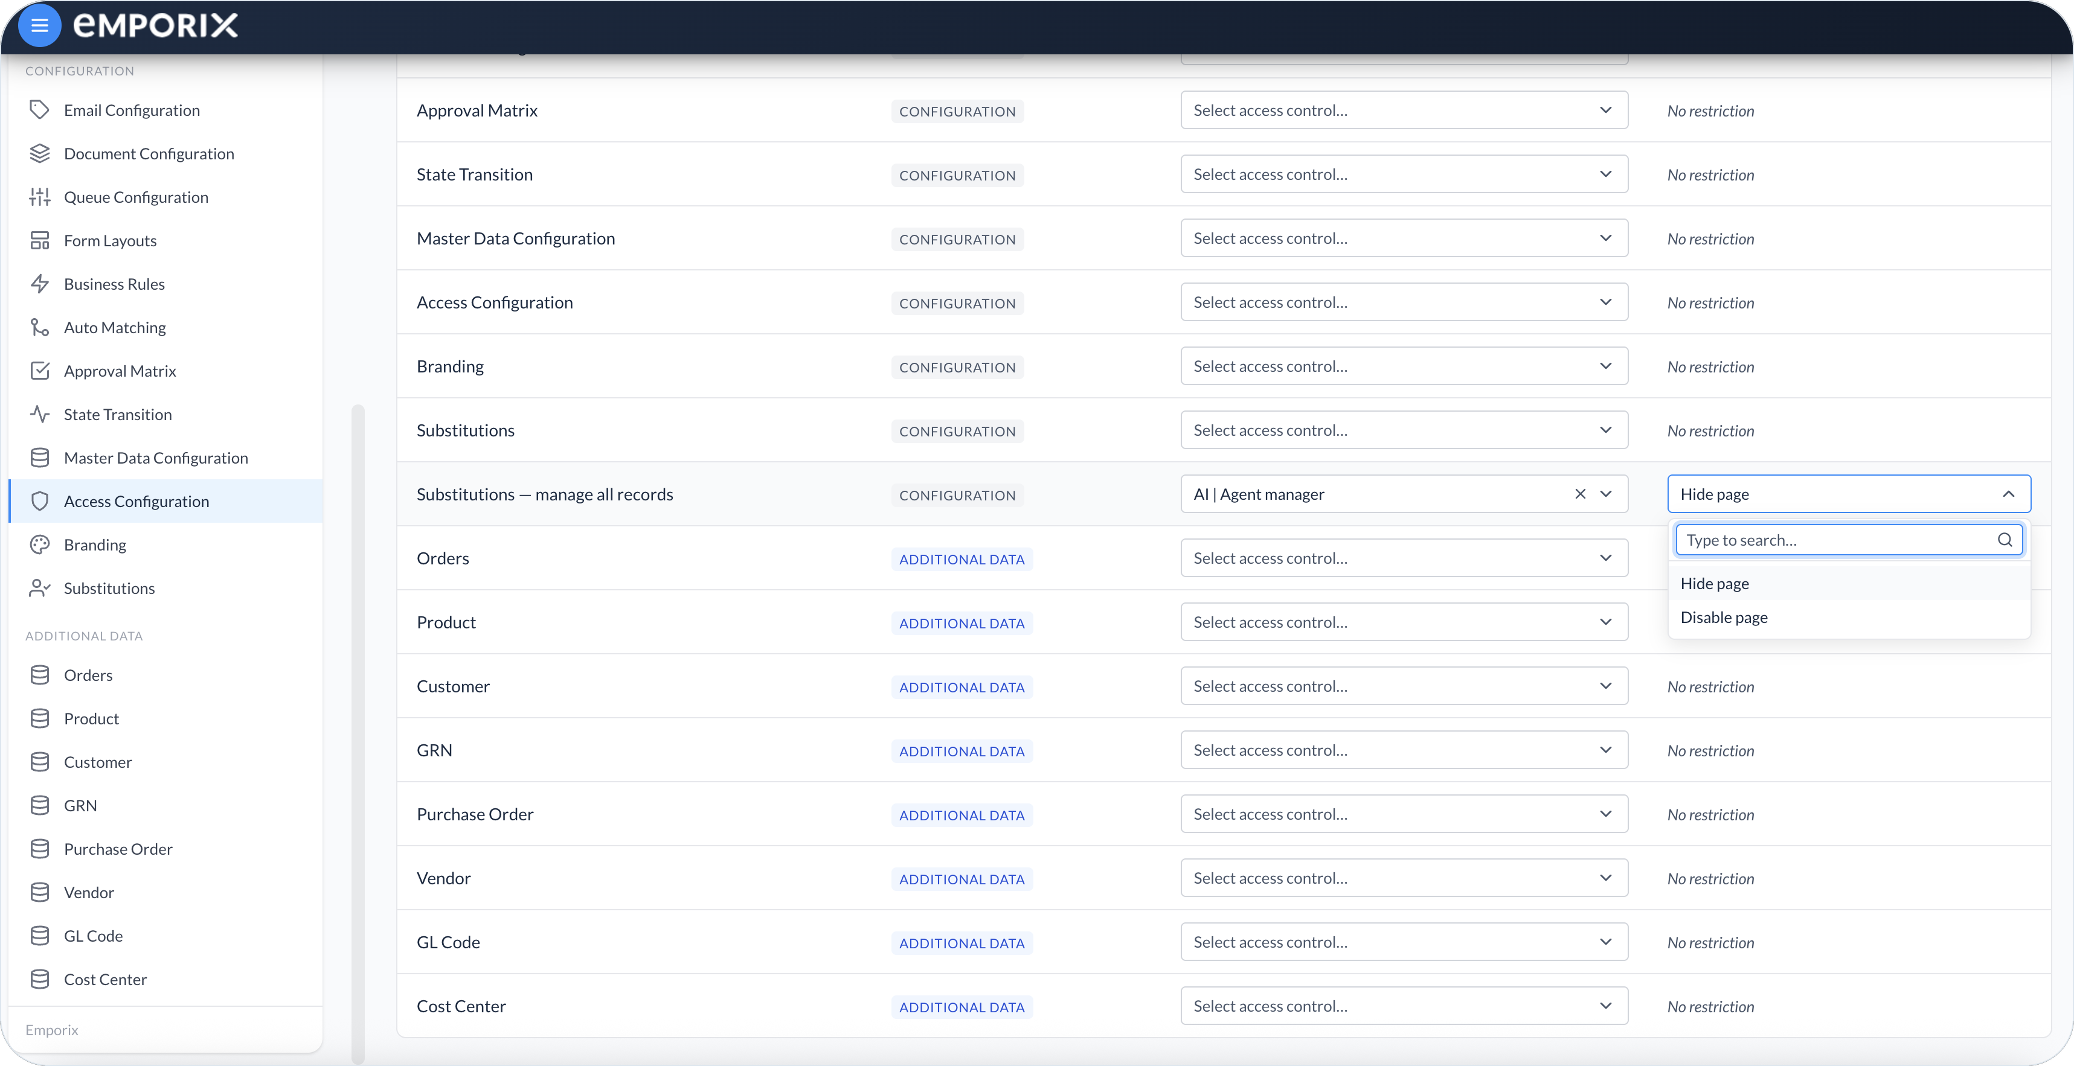Click the Email Configuration tag icon

tap(39, 109)
